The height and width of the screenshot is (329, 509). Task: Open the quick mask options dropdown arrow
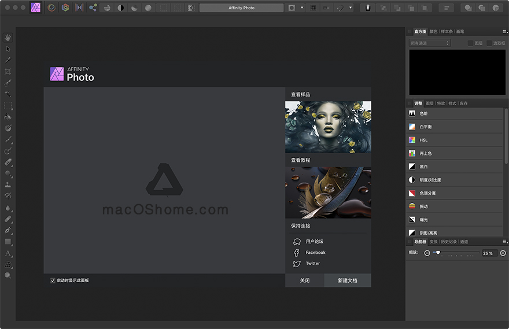tap(302, 8)
